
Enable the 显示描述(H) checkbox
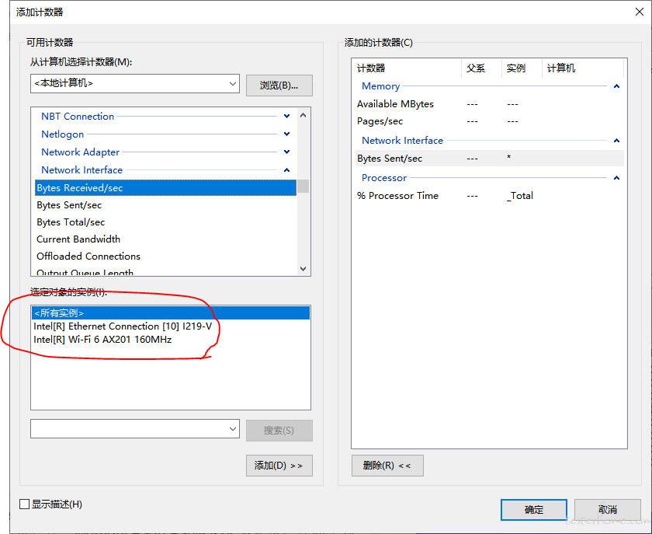click(x=25, y=504)
